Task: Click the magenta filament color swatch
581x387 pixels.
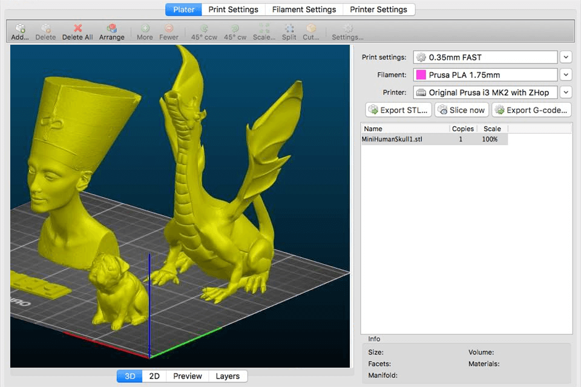Action: 421,75
